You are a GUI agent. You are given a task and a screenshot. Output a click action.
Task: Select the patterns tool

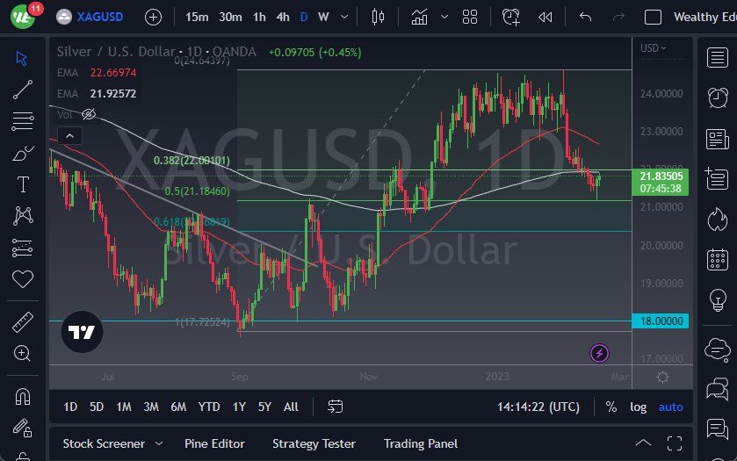[22, 216]
